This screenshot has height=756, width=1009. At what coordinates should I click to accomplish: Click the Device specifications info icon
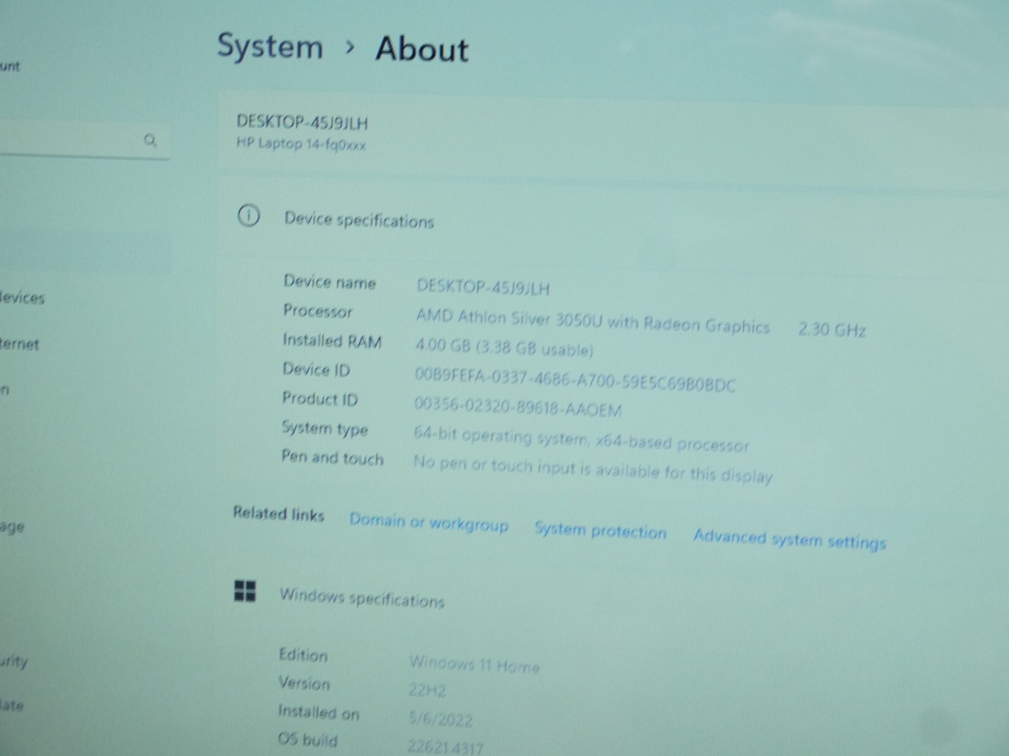tap(248, 216)
